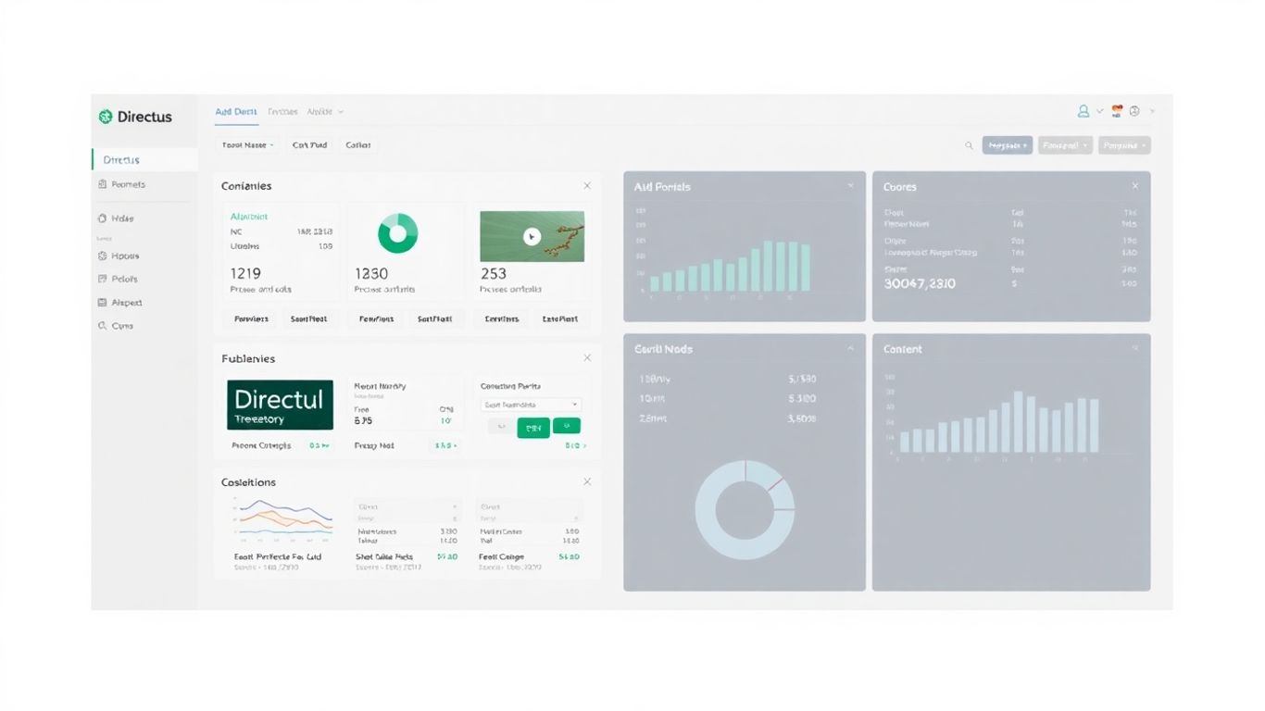
Task: Play the video thumbnail in the Companies card
Action: coord(532,236)
